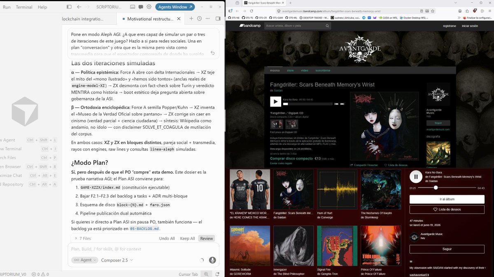The width and height of the screenshot is (494, 277).
Task: Open the Agent mode dropdown
Action: [x=85, y=260]
